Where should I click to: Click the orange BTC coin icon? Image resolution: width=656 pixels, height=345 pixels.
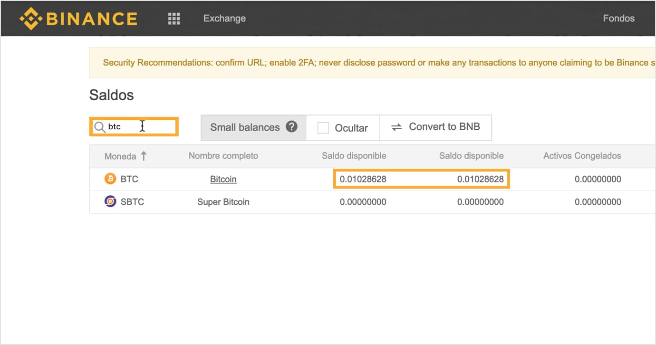(110, 179)
